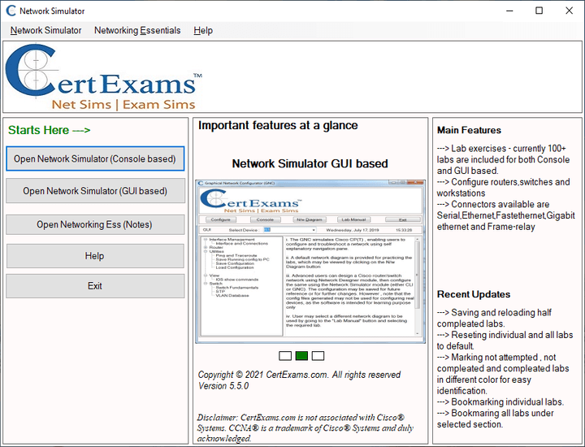Viewport: 585px width, 447px height.
Task: Click the Disclaimer paragraph text
Action: pos(305,428)
